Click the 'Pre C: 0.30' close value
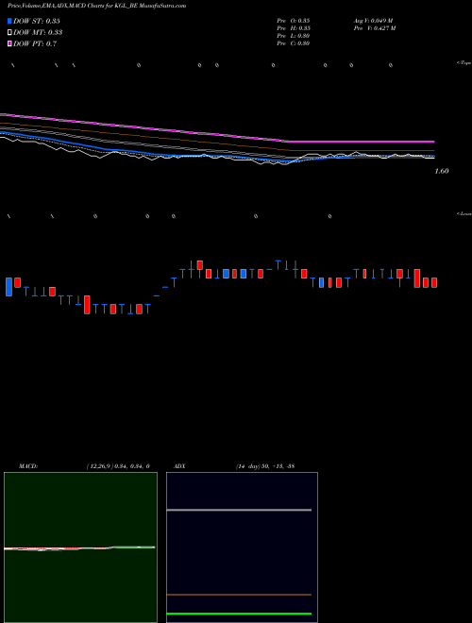 (294, 43)
